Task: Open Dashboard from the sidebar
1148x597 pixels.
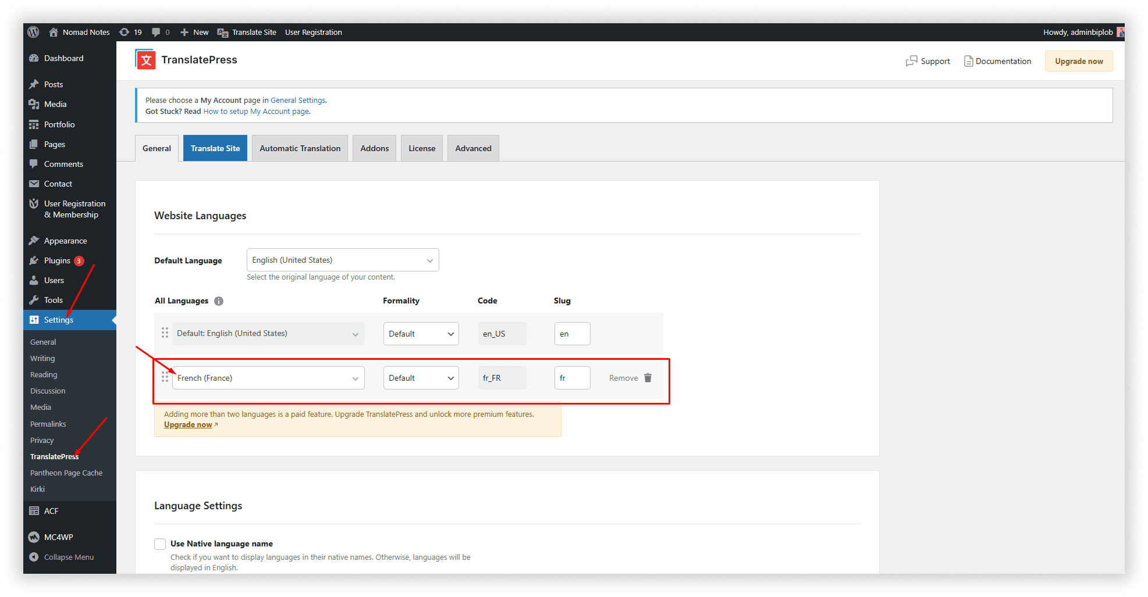Action: 63,58
